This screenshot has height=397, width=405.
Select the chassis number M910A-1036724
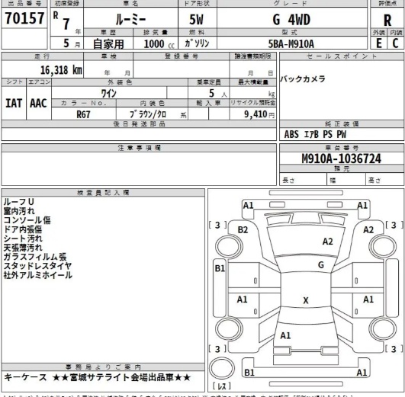click(x=342, y=158)
